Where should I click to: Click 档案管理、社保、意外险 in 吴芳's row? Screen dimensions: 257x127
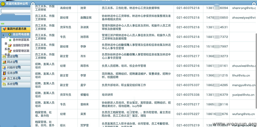tap(43, 114)
